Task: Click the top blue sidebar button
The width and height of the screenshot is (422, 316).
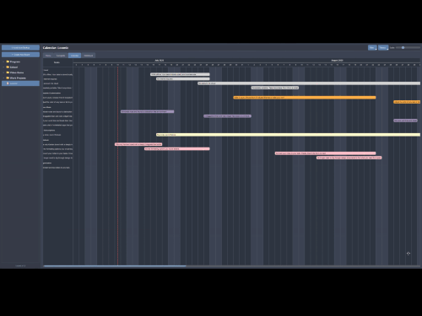Action: [x=20, y=47]
